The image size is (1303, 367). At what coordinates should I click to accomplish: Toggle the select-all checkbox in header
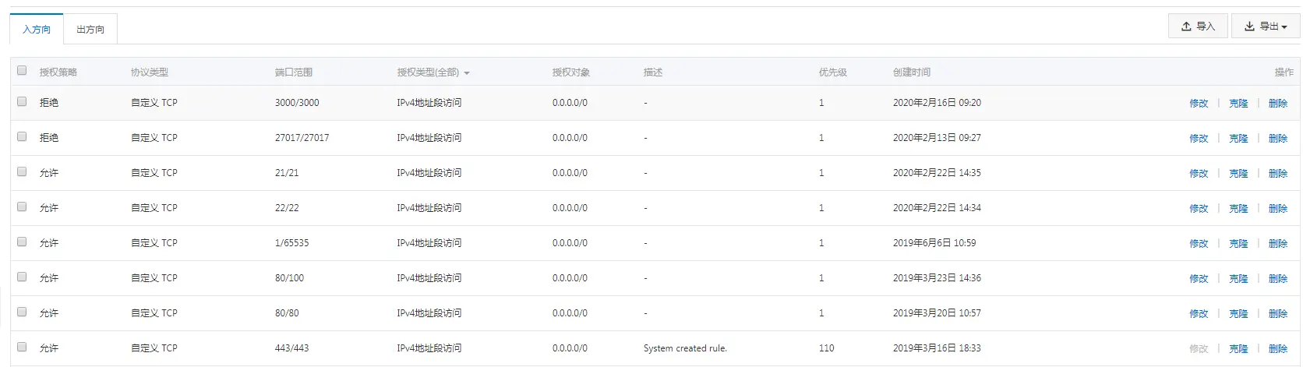click(22, 70)
